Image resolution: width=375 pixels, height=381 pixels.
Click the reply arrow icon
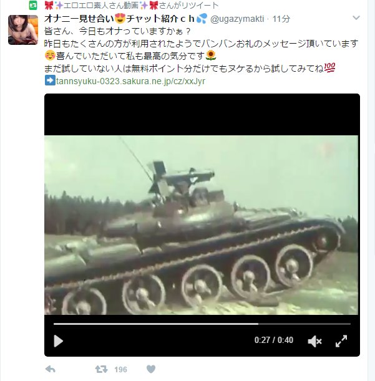[x=51, y=369]
